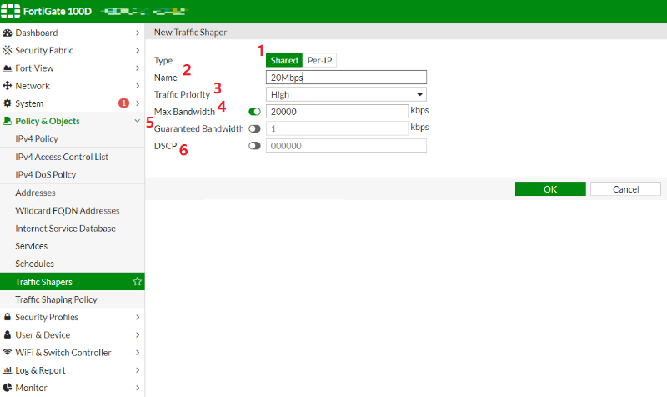Click the Name input field
The image size is (667, 397).
coord(346,78)
